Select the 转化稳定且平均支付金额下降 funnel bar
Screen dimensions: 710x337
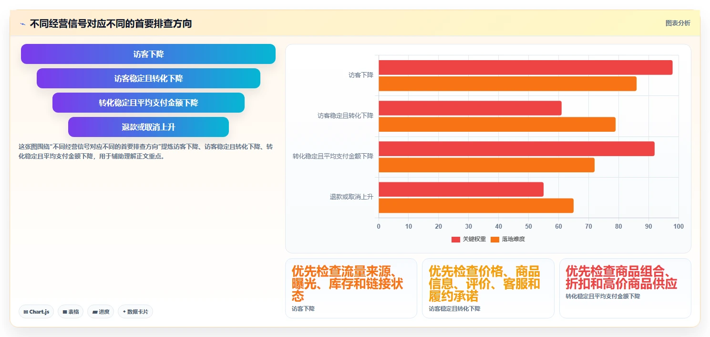tap(148, 103)
